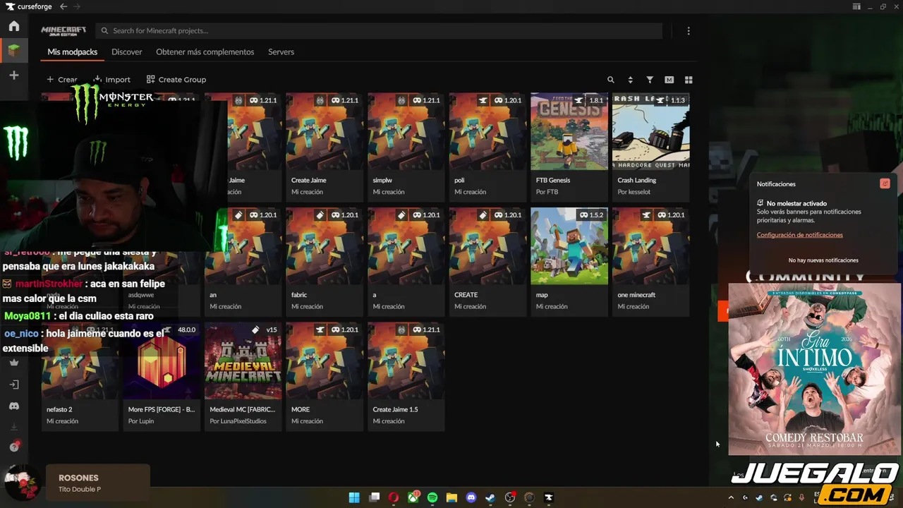The image size is (903, 508).
Task: Open the Discover tab
Action: click(x=127, y=52)
